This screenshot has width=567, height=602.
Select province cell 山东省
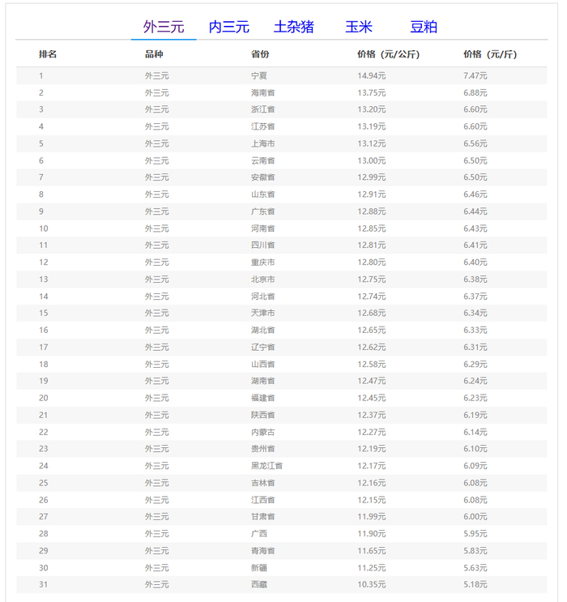[263, 194]
